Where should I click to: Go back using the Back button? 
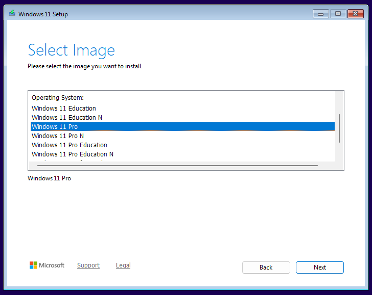click(266, 267)
